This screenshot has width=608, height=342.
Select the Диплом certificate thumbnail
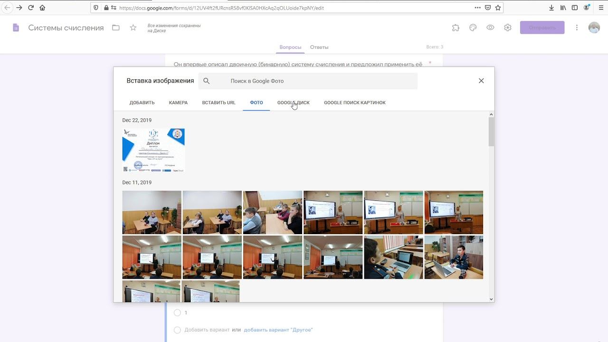tap(153, 150)
